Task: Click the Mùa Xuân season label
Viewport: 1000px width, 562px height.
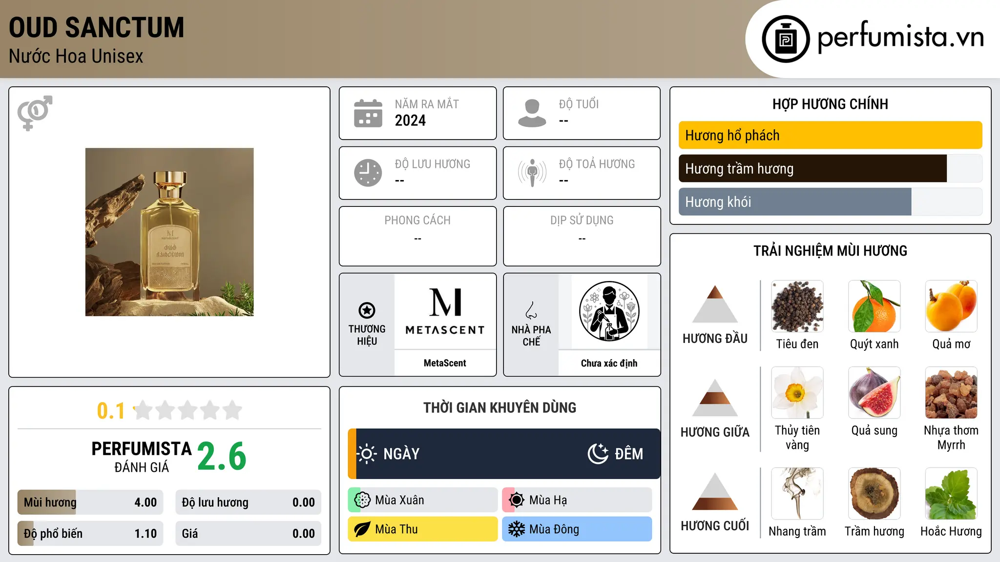Action: [399, 500]
